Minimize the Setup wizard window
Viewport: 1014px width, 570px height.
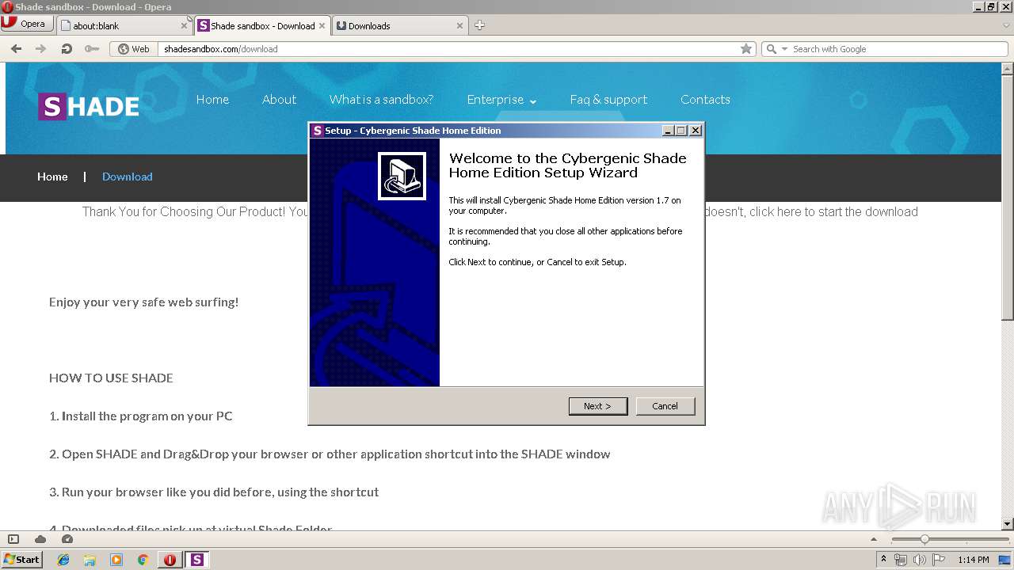pos(668,131)
